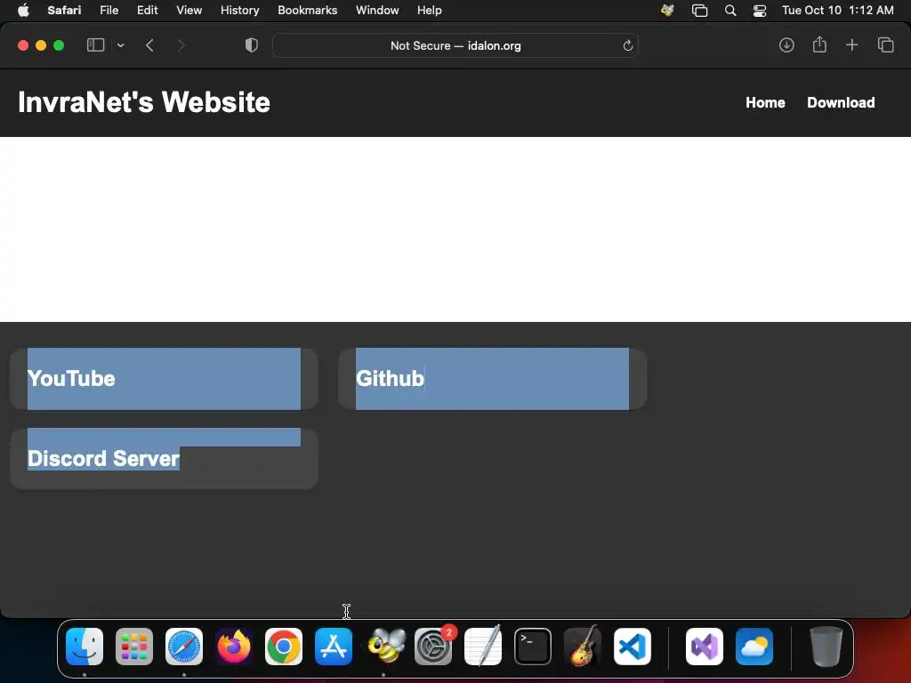
Task: Open the Weather cloud app in Dock
Action: [x=754, y=647]
